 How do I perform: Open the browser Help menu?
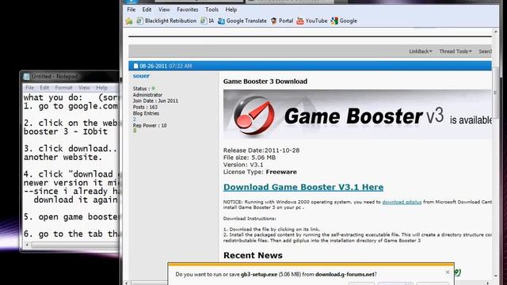tap(231, 9)
